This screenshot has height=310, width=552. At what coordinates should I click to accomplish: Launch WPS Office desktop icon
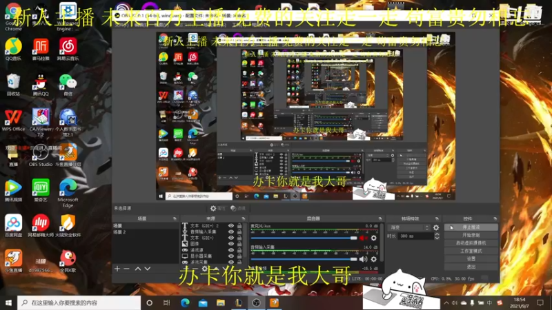(13, 120)
